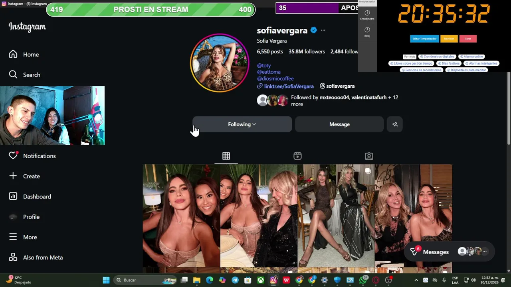Open WhatsApp from the taskbar
511x287 pixels.
tap(363, 280)
